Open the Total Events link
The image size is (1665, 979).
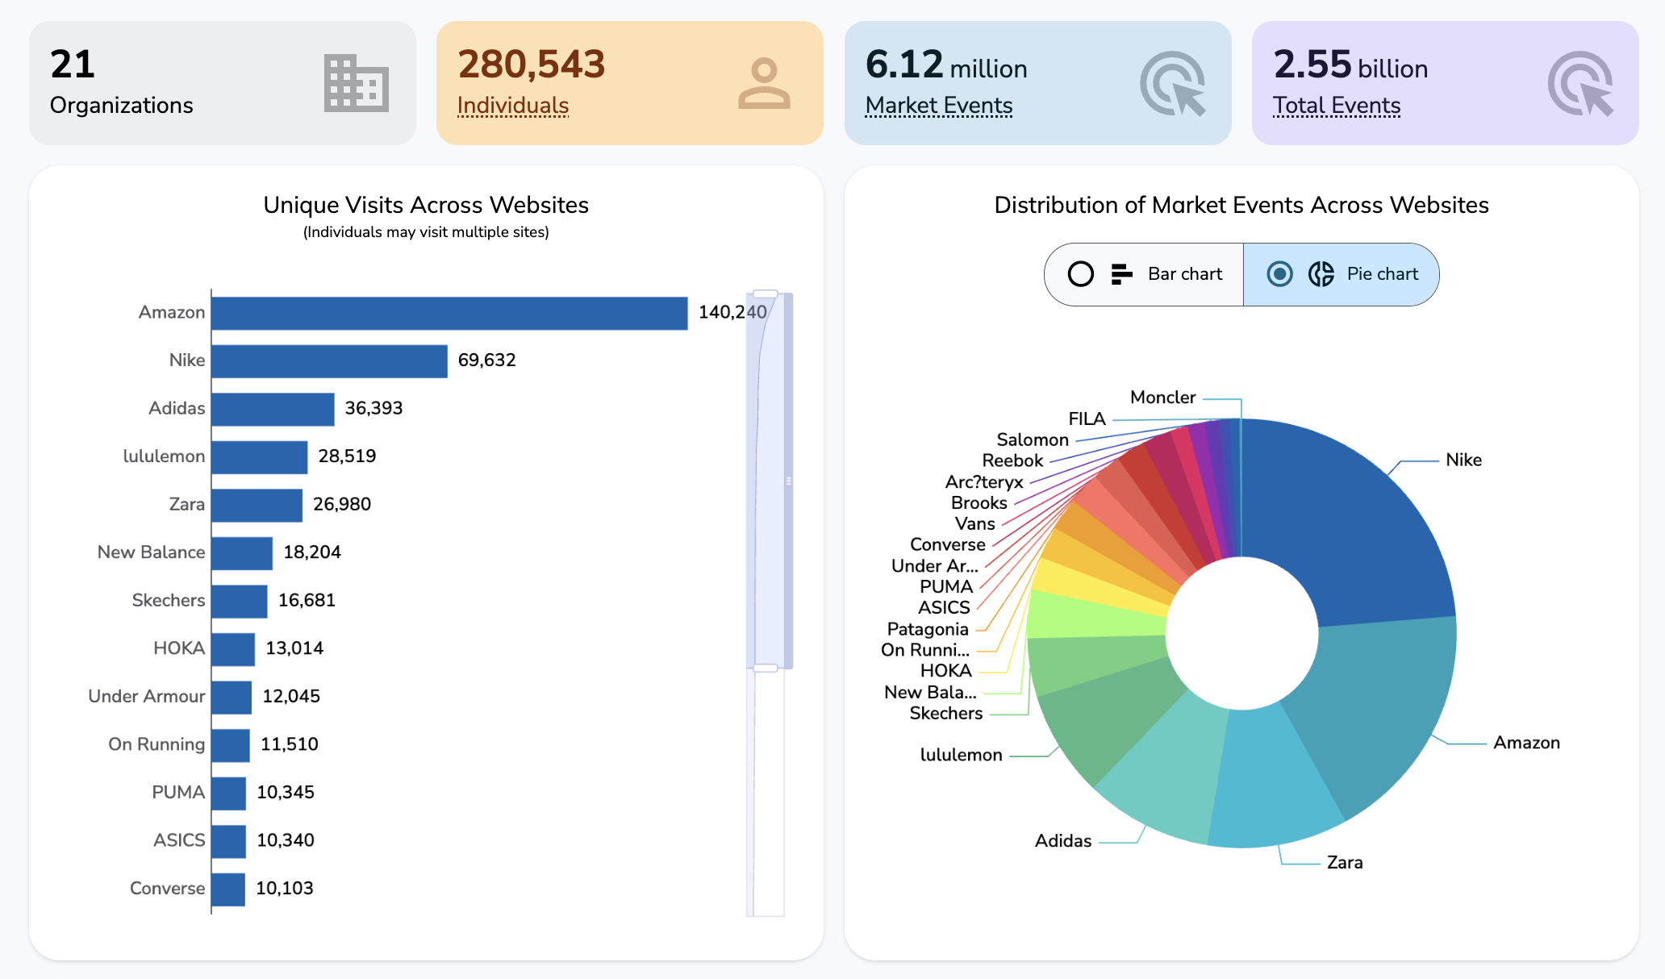click(x=1336, y=106)
